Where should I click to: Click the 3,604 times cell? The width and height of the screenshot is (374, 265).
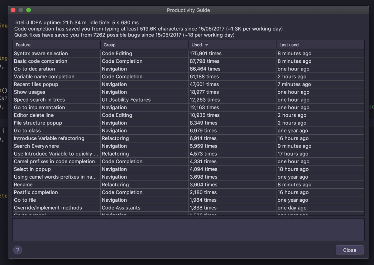pos(232,185)
